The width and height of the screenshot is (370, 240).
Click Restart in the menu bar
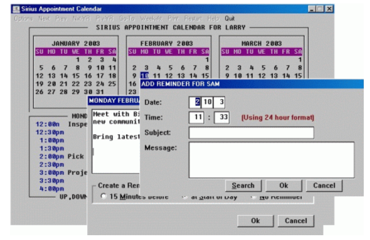(193, 18)
